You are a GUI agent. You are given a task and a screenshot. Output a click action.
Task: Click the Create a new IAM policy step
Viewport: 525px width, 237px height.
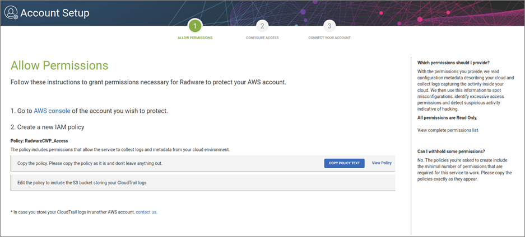tap(47, 127)
